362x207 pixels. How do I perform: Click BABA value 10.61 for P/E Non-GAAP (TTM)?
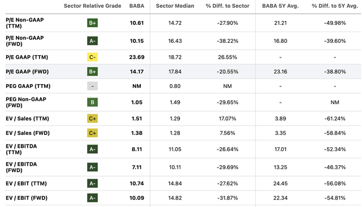[137, 23]
